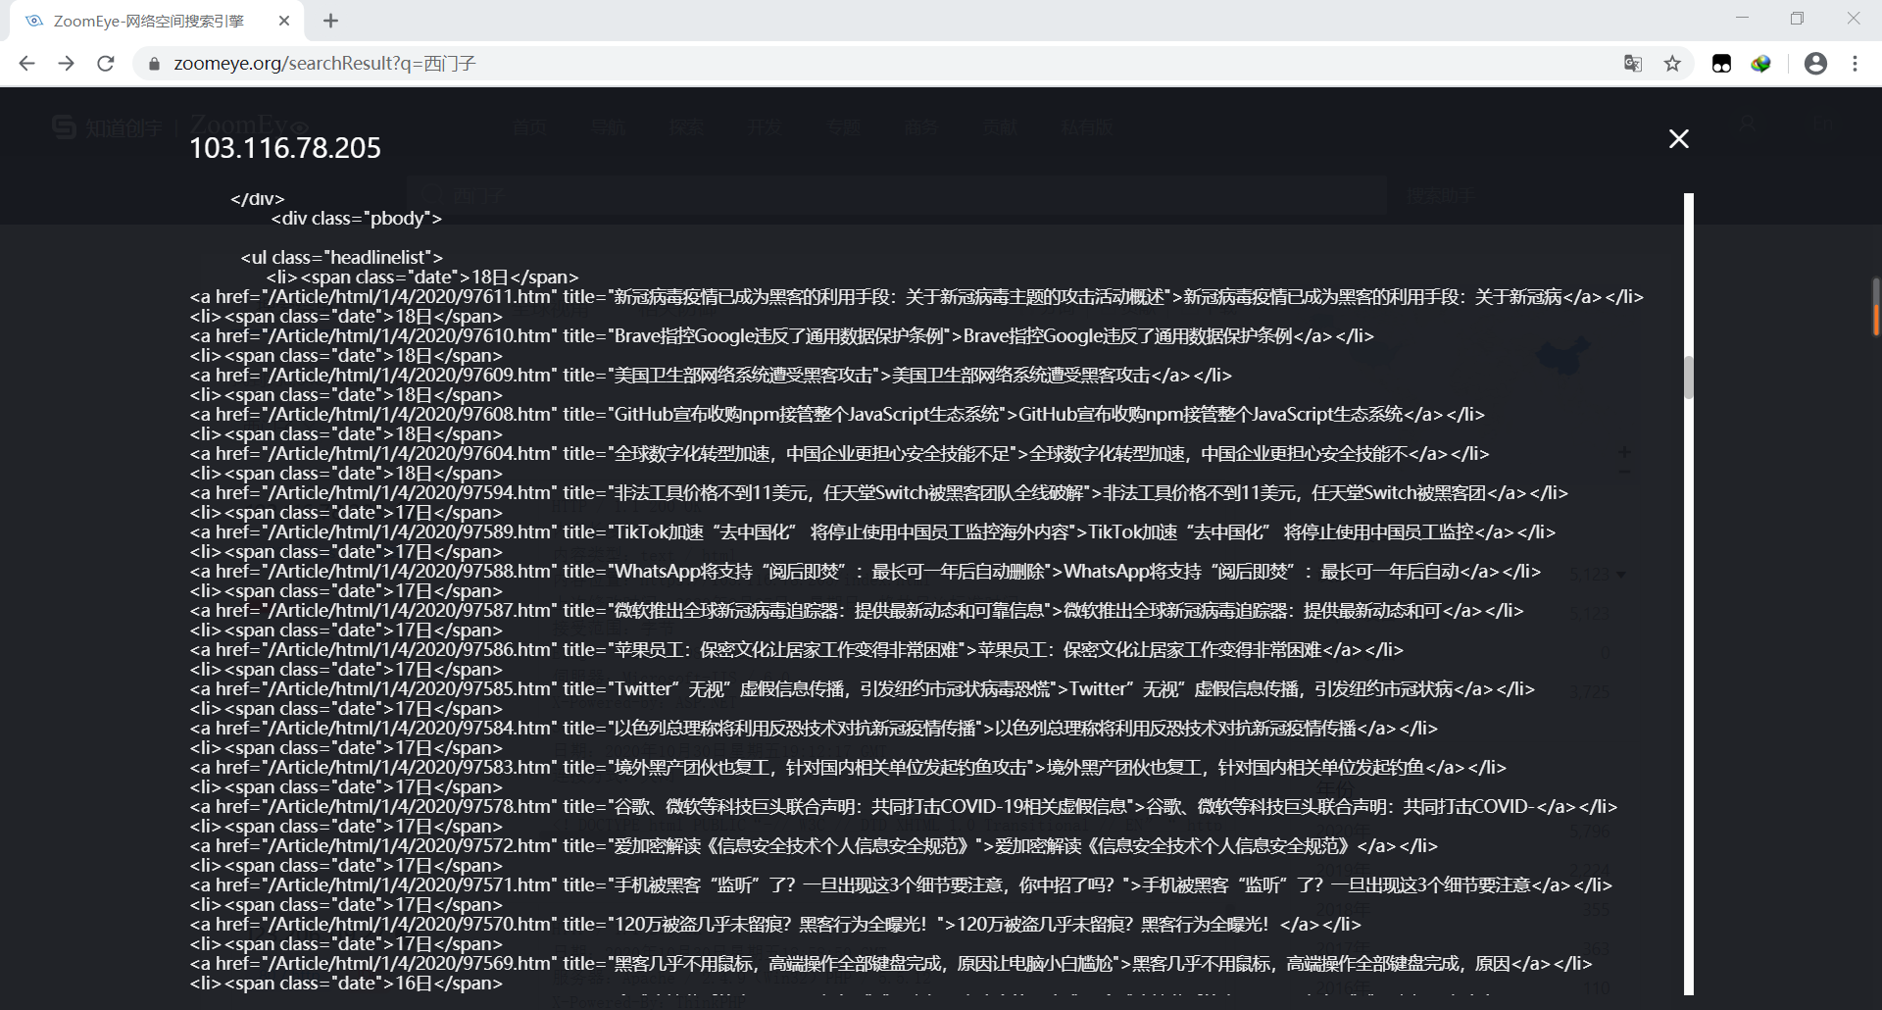Image resolution: width=1882 pixels, height=1010 pixels.
Task: Click line about 微软推出全球新冠病毒追踪器
Action: click(x=857, y=610)
